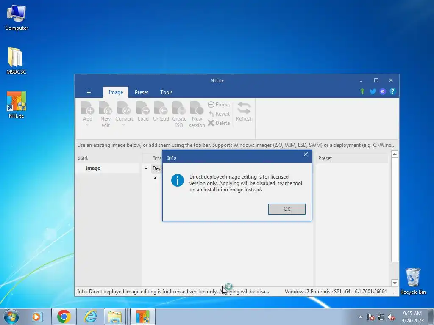
Task: Expand the Add button dropdown arrow
Action: point(87,125)
